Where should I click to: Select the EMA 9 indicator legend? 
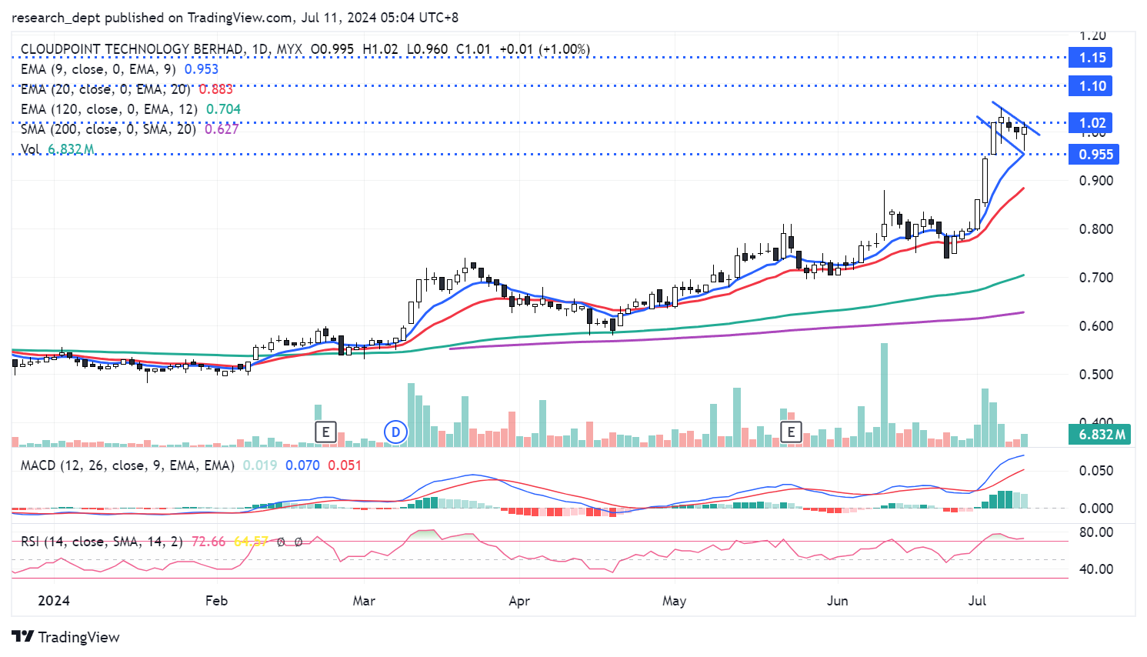(x=98, y=69)
